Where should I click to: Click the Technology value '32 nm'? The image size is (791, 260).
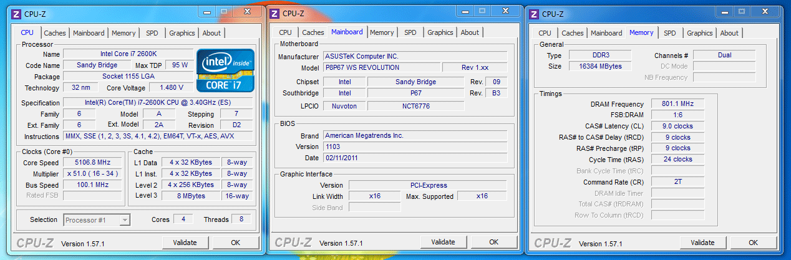tap(80, 87)
